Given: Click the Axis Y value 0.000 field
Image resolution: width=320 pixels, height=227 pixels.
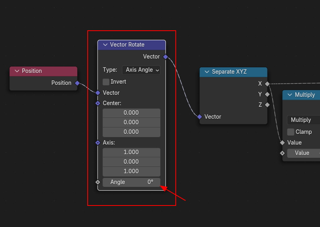Looking at the screenshot, I should click(x=132, y=162).
